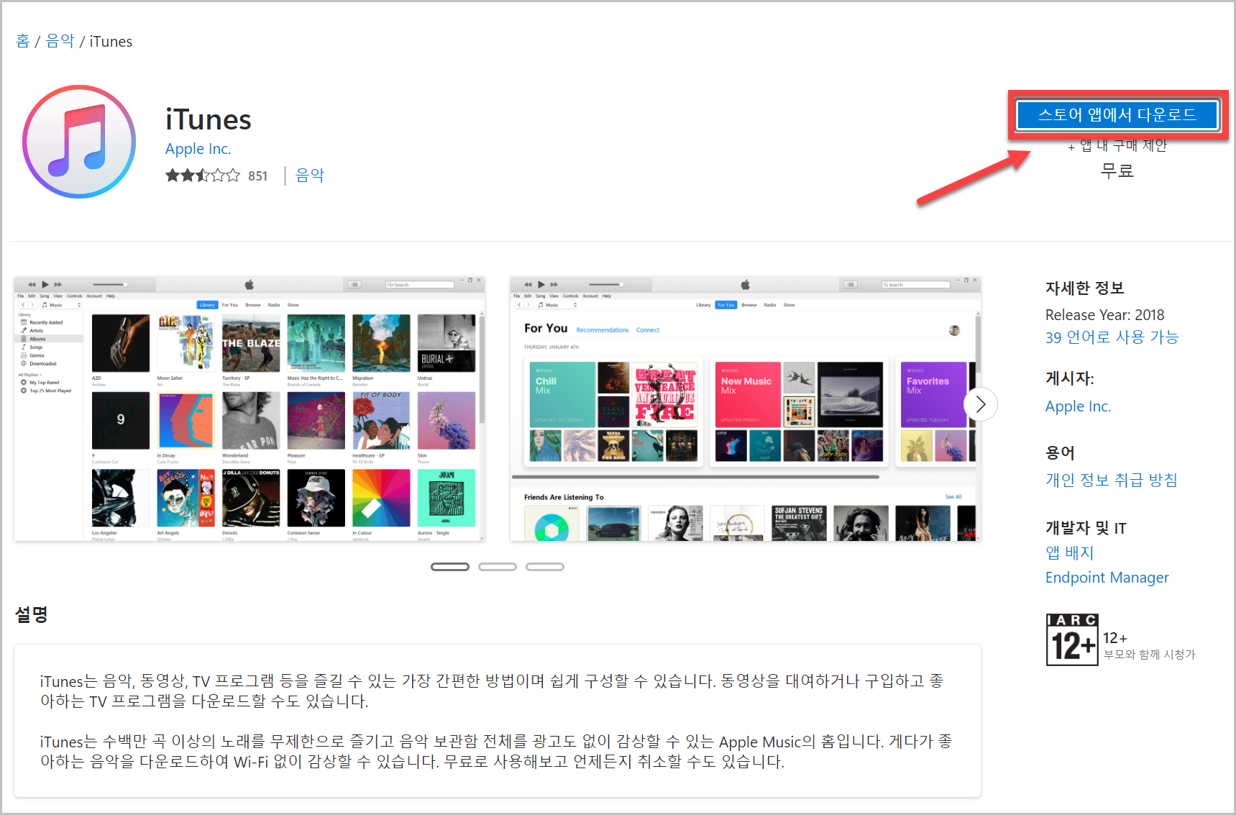This screenshot has height=815, width=1236.
Task: Open the Endpoint Manager link
Action: click(x=1107, y=578)
